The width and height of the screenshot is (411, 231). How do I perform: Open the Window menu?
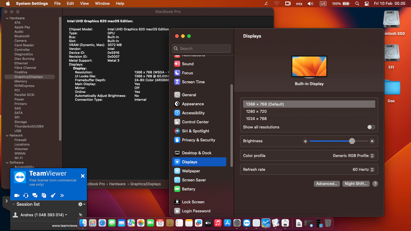click(102, 4)
